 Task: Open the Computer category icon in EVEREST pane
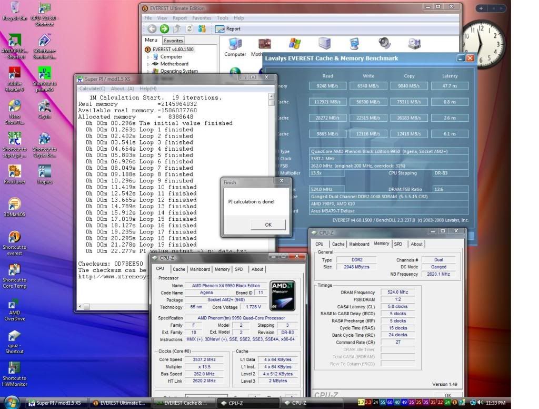tap(235, 47)
